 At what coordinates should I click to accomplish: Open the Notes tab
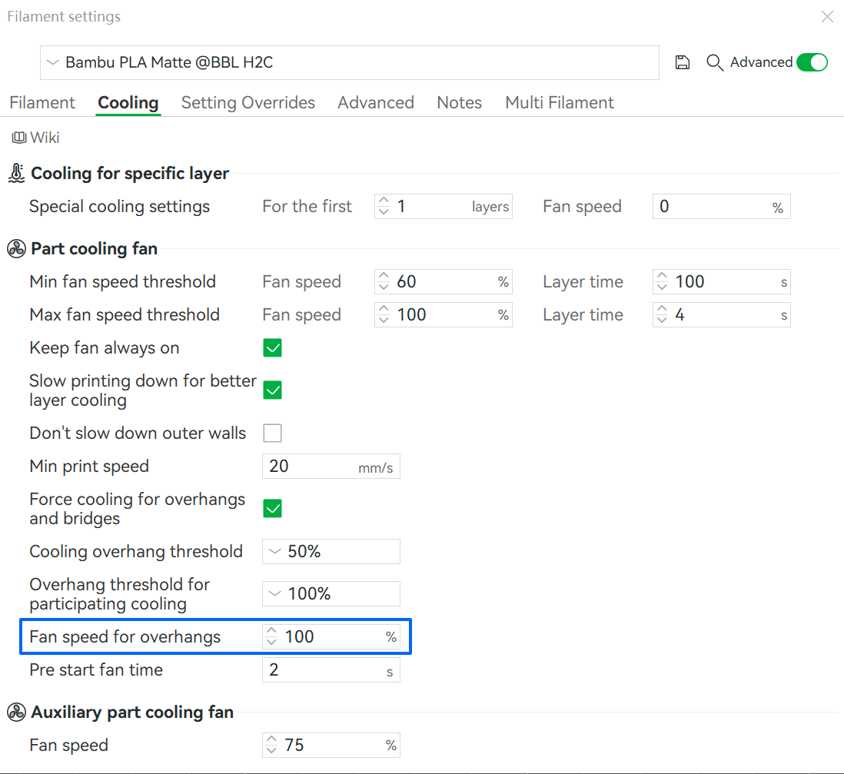[x=459, y=102]
